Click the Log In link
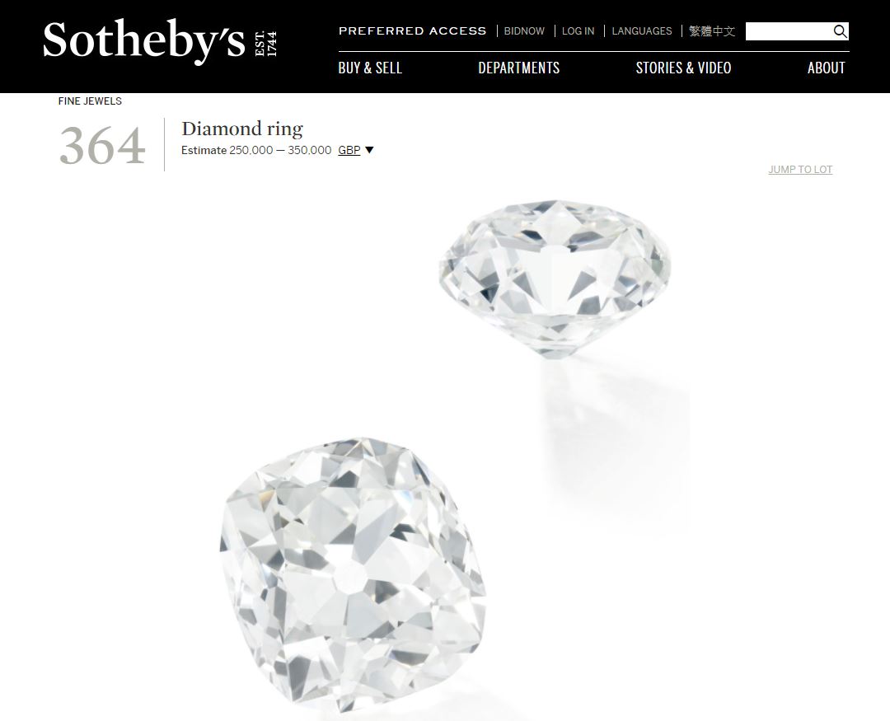The height and width of the screenshot is (721, 890). coord(578,31)
